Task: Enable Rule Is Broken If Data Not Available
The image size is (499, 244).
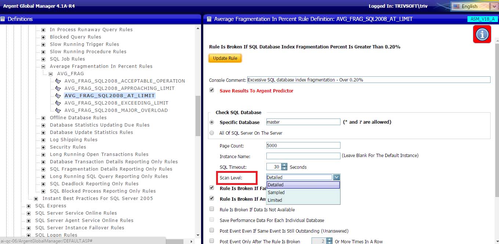Action: click(x=212, y=209)
